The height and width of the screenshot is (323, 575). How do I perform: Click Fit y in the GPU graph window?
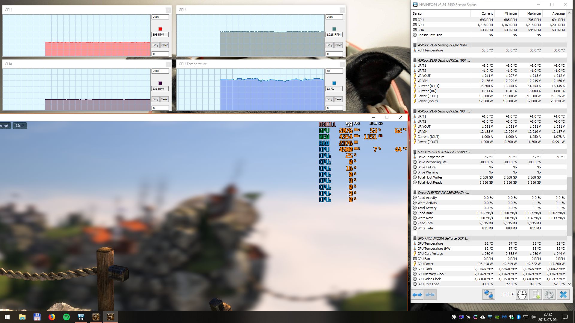click(x=329, y=45)
